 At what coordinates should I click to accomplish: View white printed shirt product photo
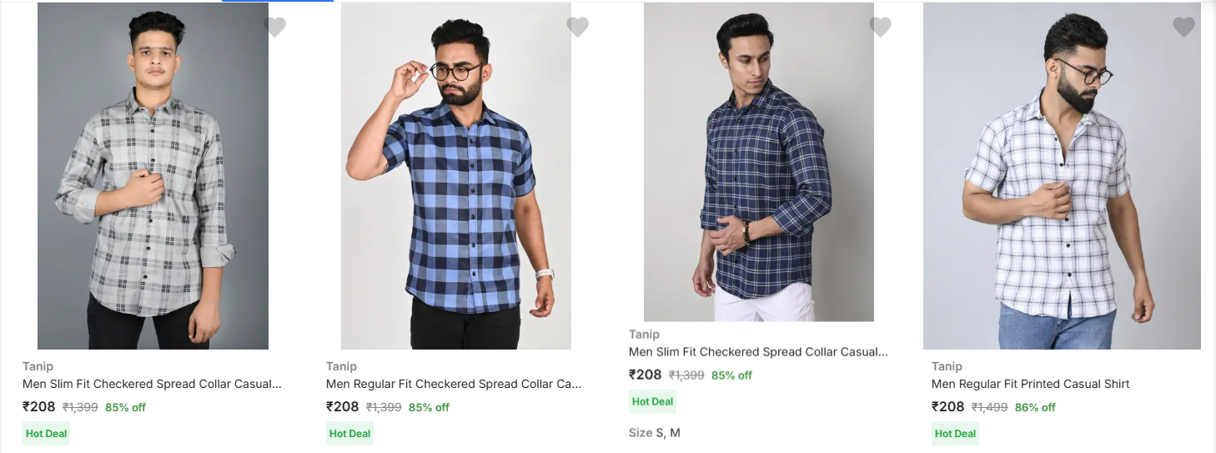pyautogui.click(x=1062, y=176)
